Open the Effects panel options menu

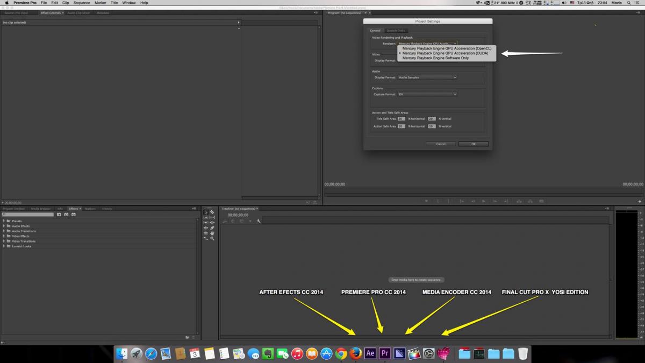(194, 209)
